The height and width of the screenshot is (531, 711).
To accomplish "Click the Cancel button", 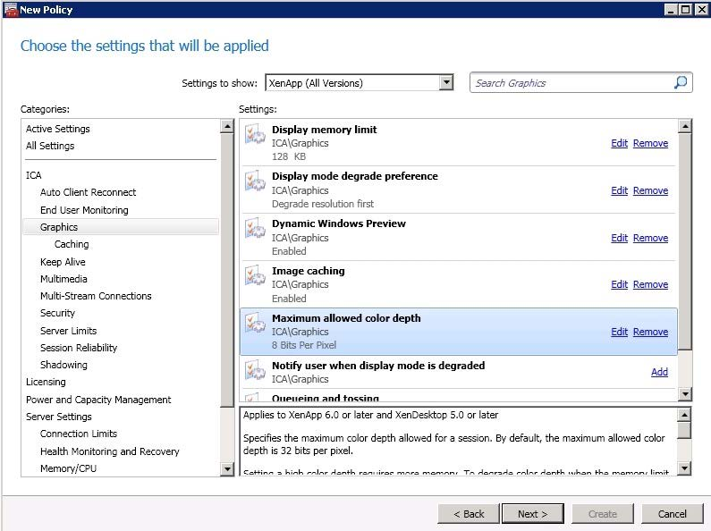I will click(672, 514).
